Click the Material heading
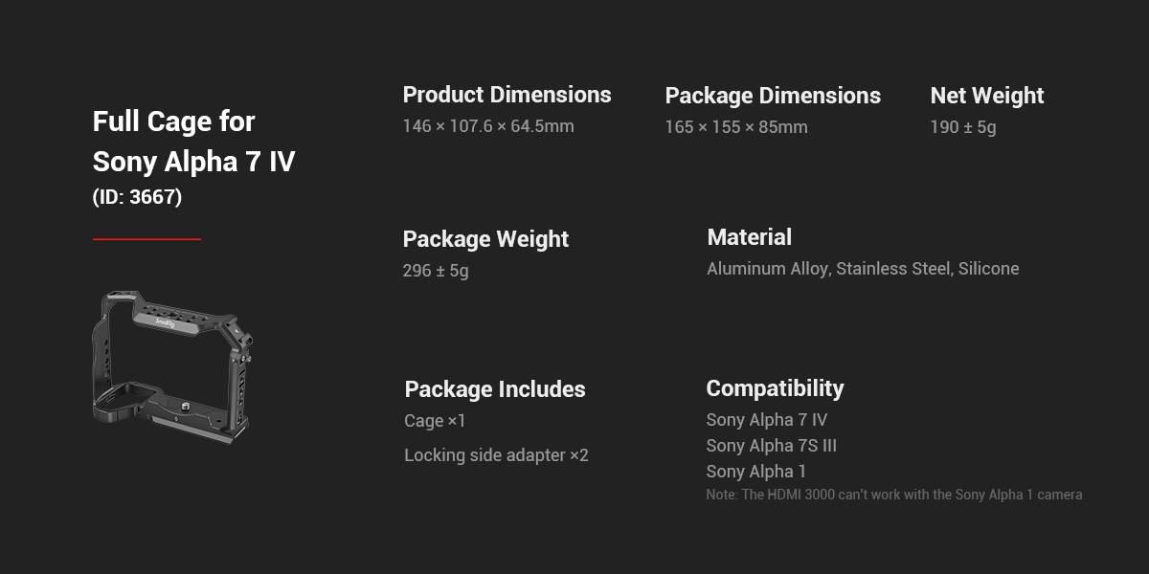Viewport: 1149px width, 574px height. (x=749, y=237)
